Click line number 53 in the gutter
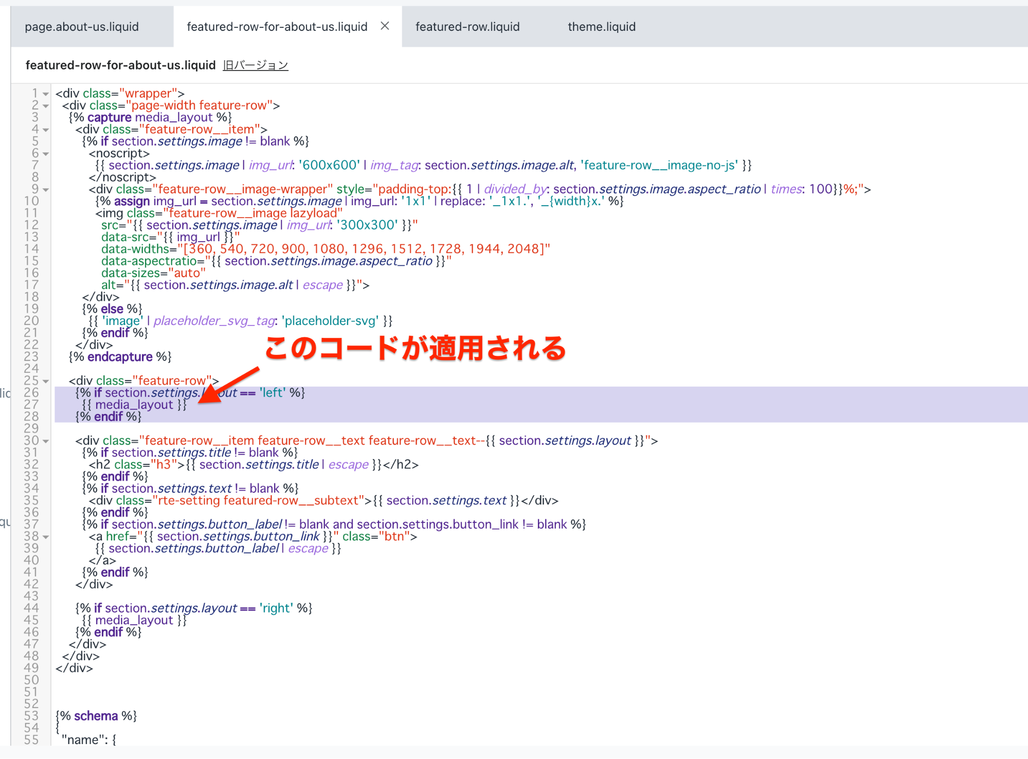The image size is (1028, 759). [x=31, y=716]
